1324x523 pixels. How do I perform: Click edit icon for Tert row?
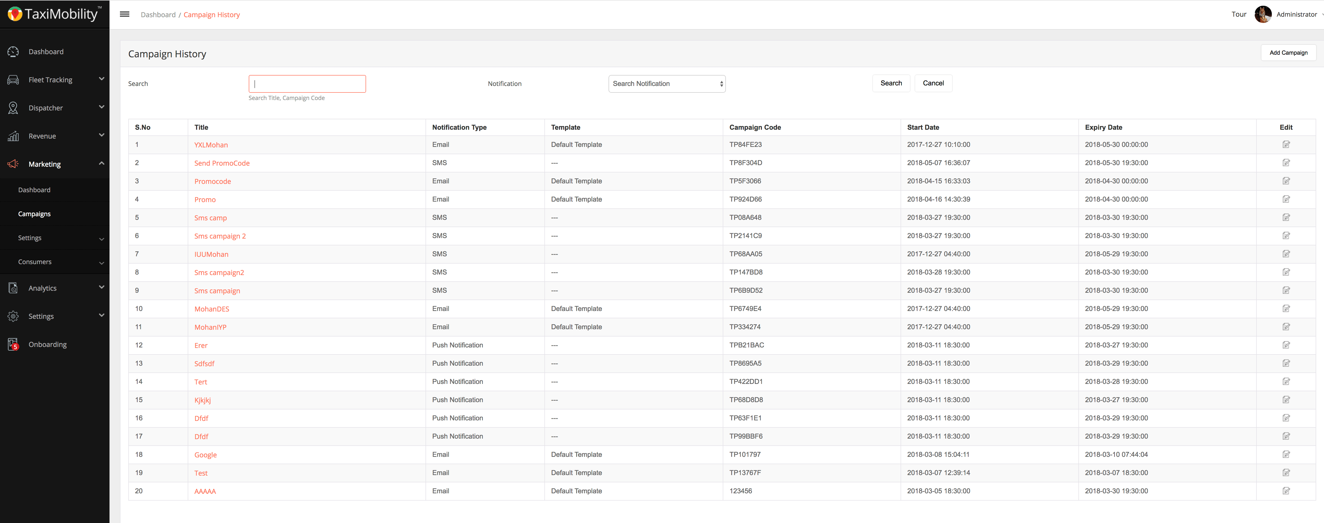(1286, 381)
